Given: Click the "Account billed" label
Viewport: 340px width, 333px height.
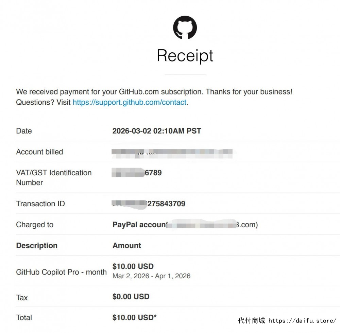Looking at the screenshot, I should click(39, 152).
